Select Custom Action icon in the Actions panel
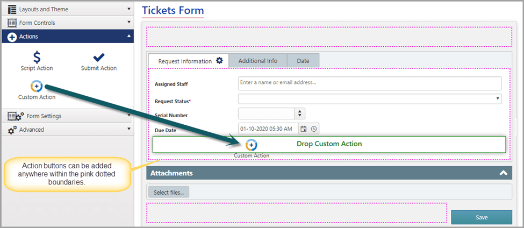Image resolution: width=524 pixels, height=228 pixels. click(37, 86)
